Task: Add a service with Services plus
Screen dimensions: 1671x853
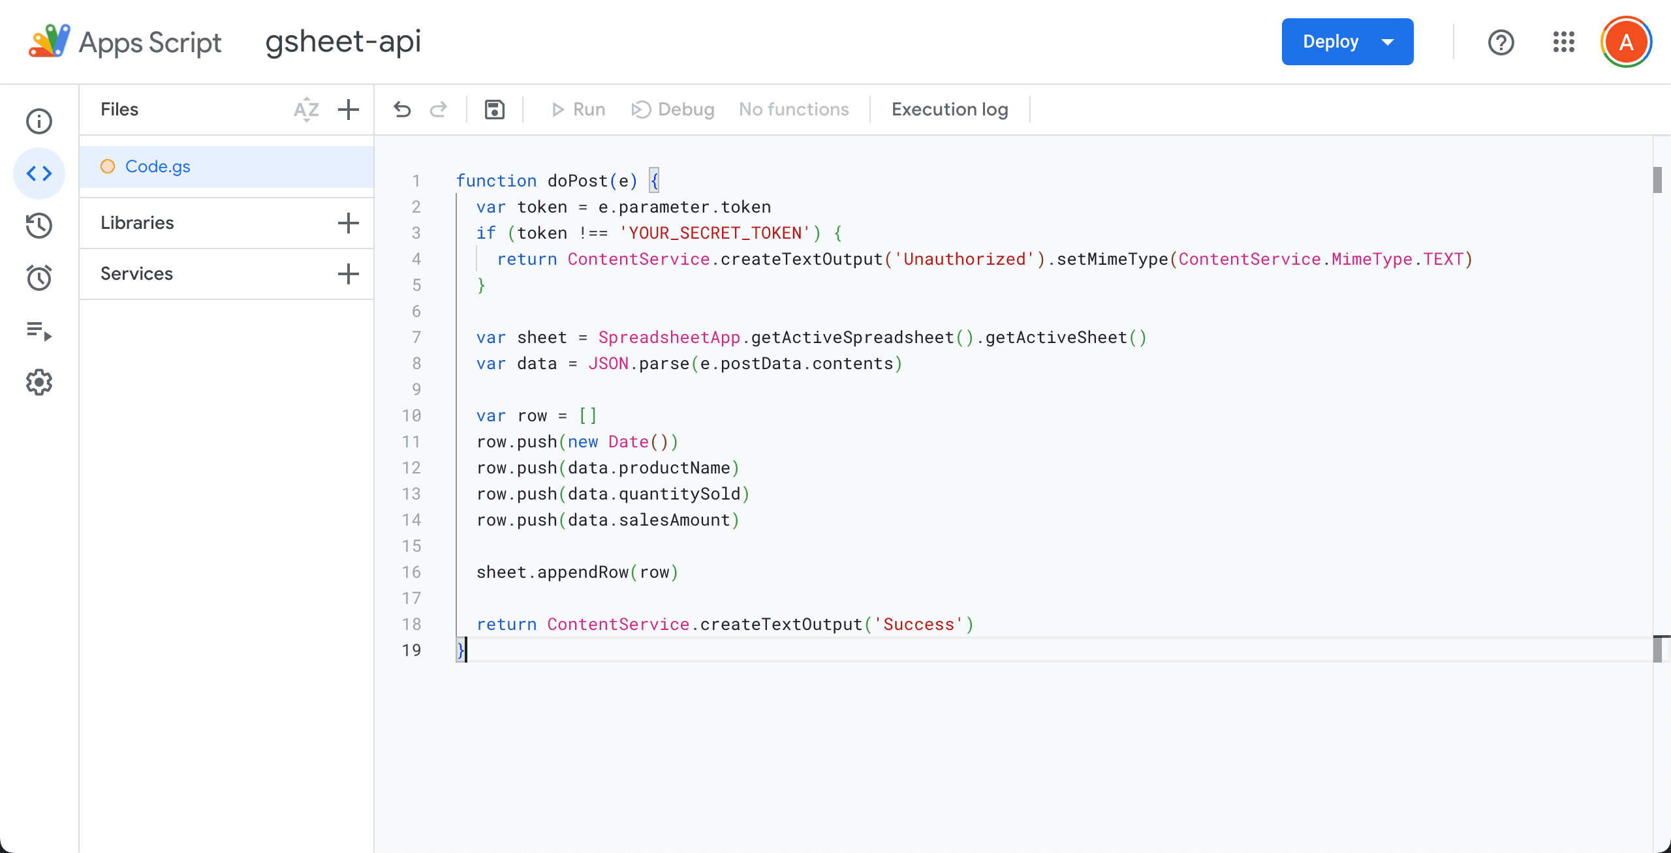Action: tap(349, 274)
